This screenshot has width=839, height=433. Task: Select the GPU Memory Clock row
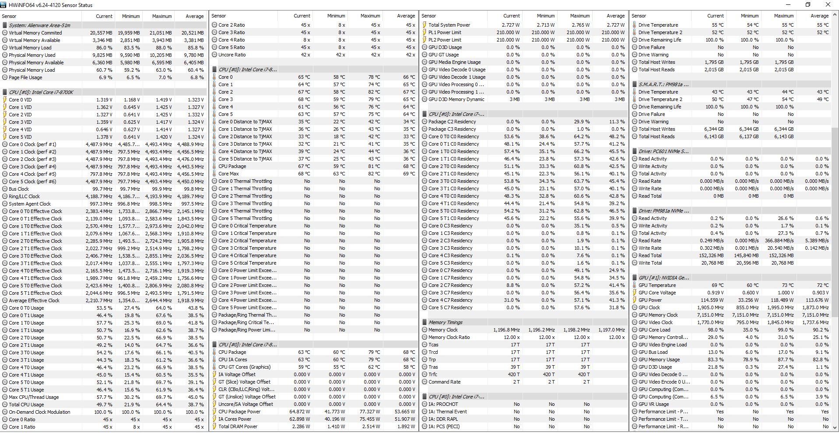pos(731,315)
